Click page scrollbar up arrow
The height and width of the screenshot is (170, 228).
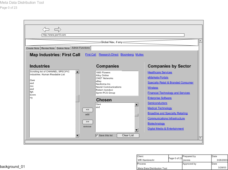point(200,41)
